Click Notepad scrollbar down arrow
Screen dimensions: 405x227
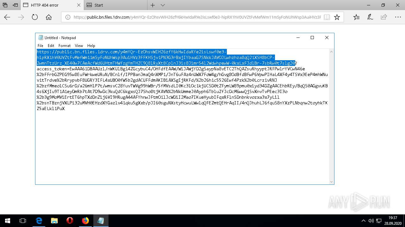pyautogui.click(x=331, y=182)
